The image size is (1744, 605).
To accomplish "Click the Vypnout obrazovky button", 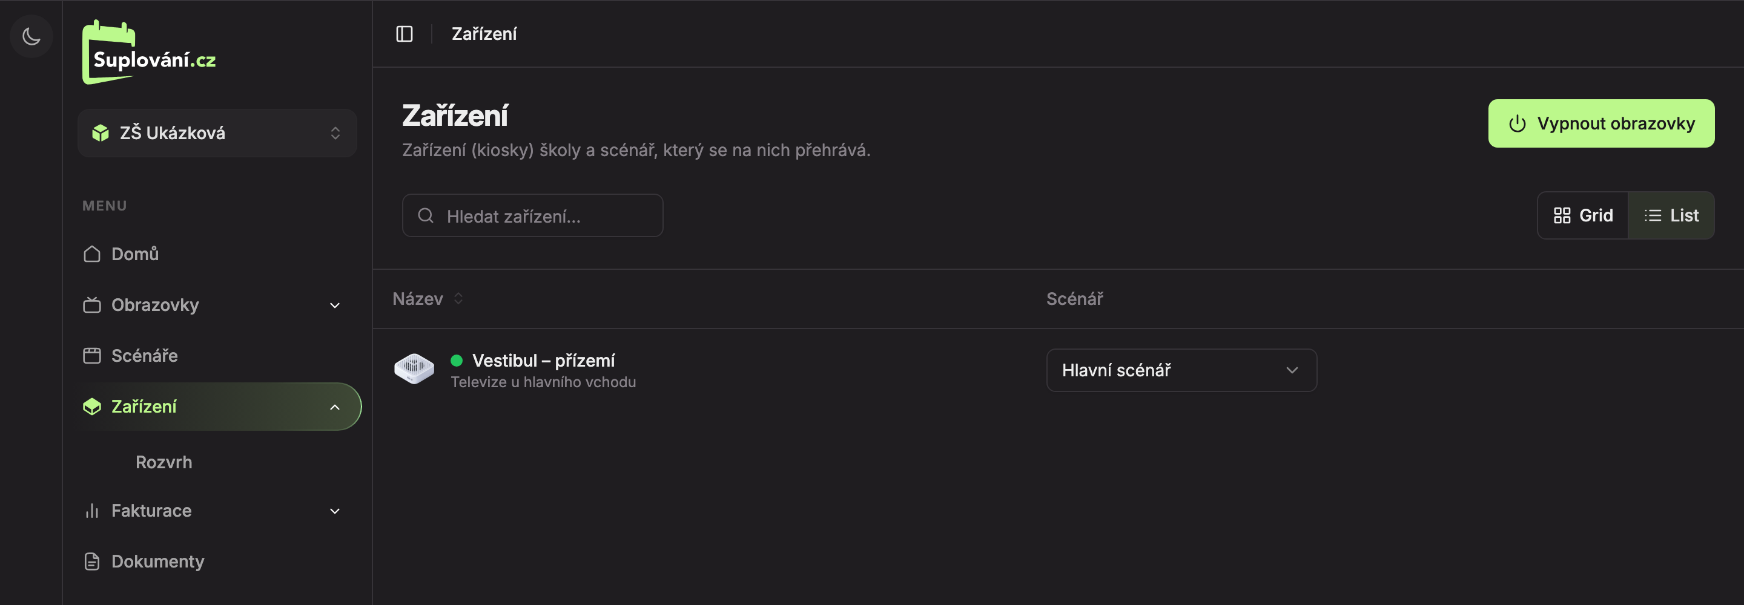I will 1601,123.
